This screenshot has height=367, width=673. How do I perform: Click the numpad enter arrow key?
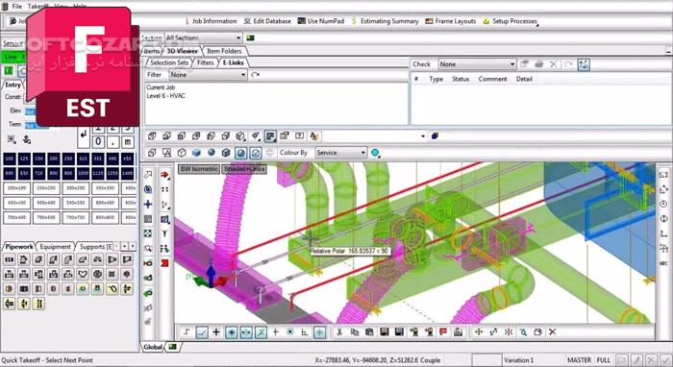[x=84, y=135]
